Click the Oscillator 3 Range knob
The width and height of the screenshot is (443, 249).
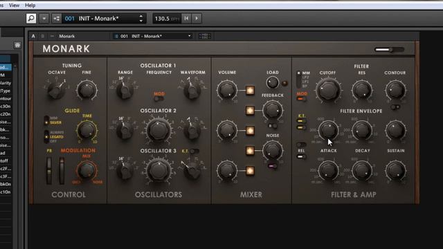coord(125,171)
